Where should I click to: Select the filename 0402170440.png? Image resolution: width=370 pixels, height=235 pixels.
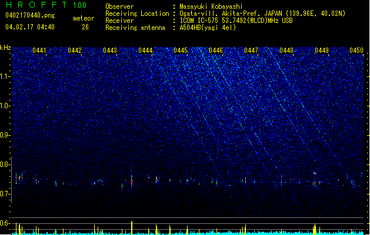coord(30,15)
